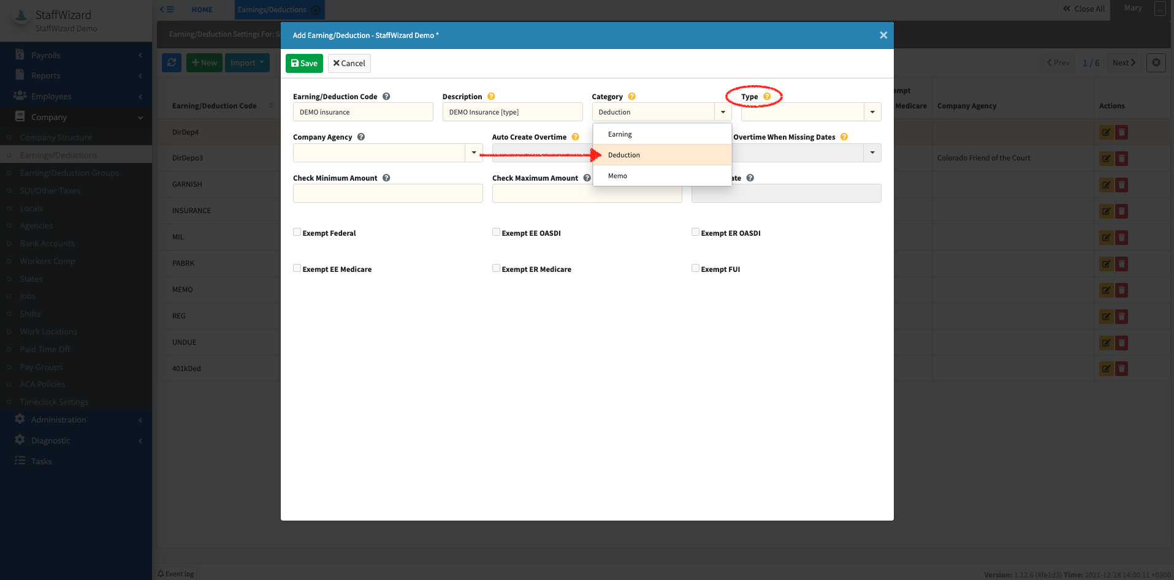Choose Memo in the Category list
This screenshot has height=580, width=1174.
point(617,176)
